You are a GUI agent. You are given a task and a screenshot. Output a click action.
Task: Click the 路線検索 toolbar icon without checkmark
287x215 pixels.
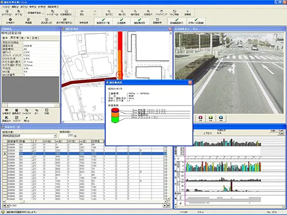(157, 21)
